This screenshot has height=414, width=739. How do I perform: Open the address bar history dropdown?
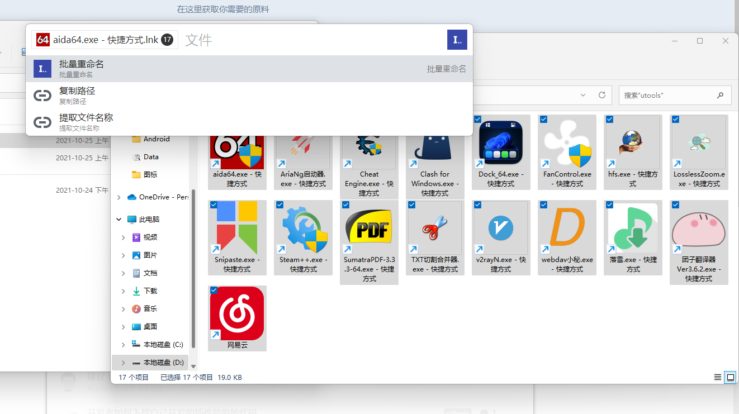(584, 95)
